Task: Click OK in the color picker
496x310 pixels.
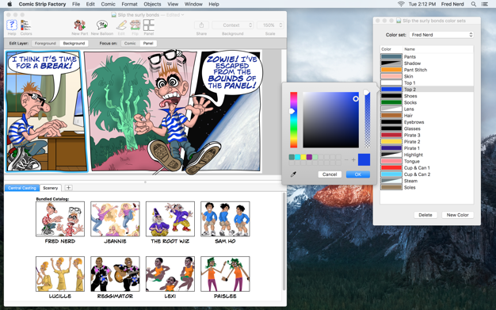Action: (358, 174)
